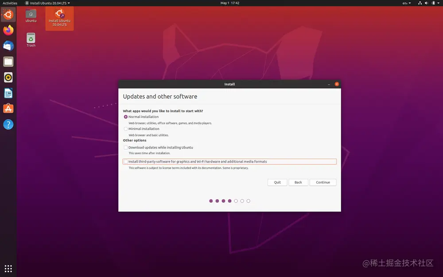Image resolution: width=443 pixels, height=277 pixels.
Task: Open Thunderbird Mail in the dock
Action: tap(8, 46)
